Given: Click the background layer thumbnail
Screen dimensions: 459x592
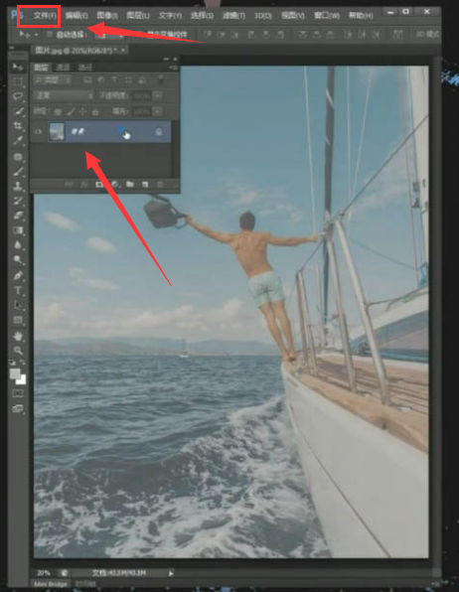Looking at the screenshot, I should [57, 132].
